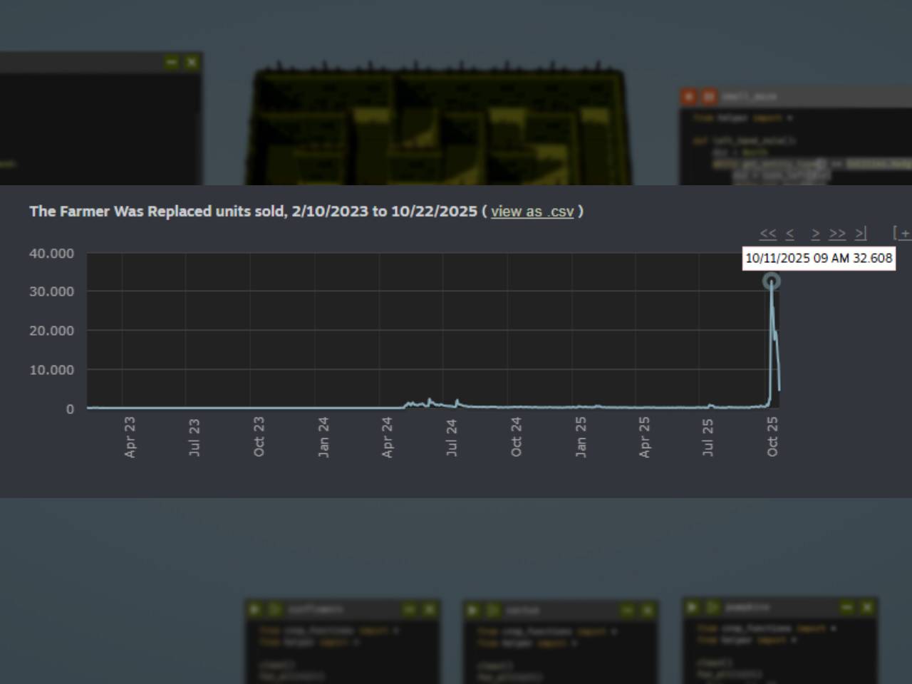Click the farm field in the background
The width and height of the screenshot is (912, 684).
pyautogui.click(x=438, y=128)
